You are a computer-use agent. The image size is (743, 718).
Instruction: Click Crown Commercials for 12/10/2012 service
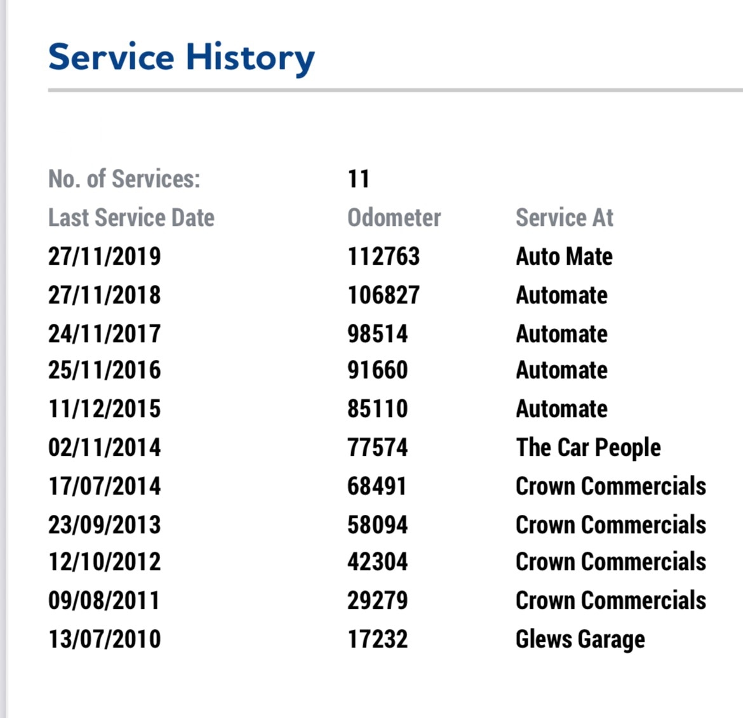tap(611, 562)
